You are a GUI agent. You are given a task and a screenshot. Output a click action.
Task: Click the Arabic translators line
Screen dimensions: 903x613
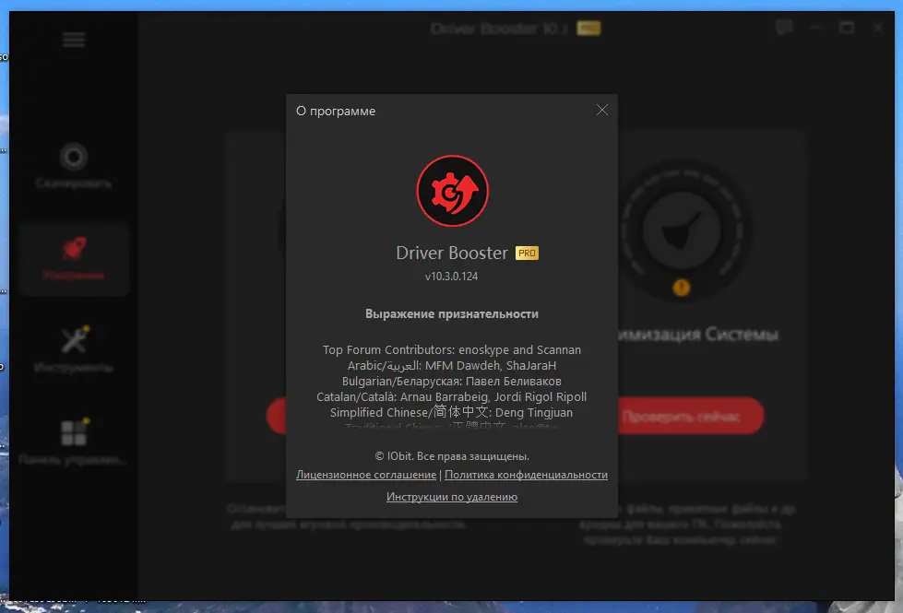tap(452, 366)
